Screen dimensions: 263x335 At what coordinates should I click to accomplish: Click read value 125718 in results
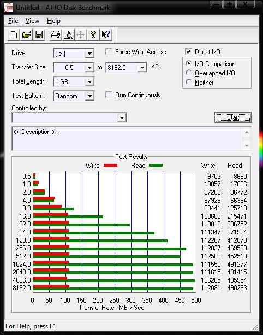(237, 208)
